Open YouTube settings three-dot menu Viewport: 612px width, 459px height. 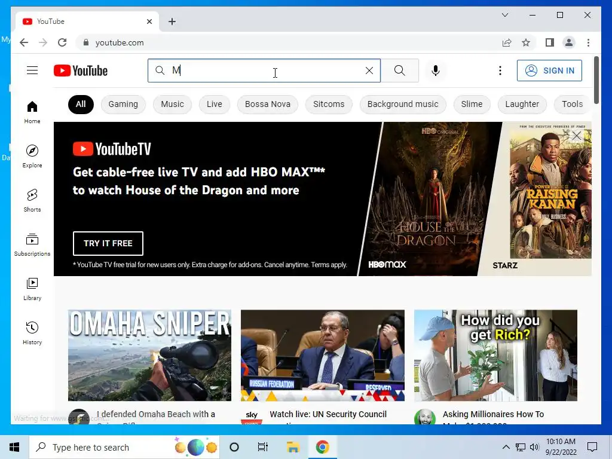coord(500,71)
